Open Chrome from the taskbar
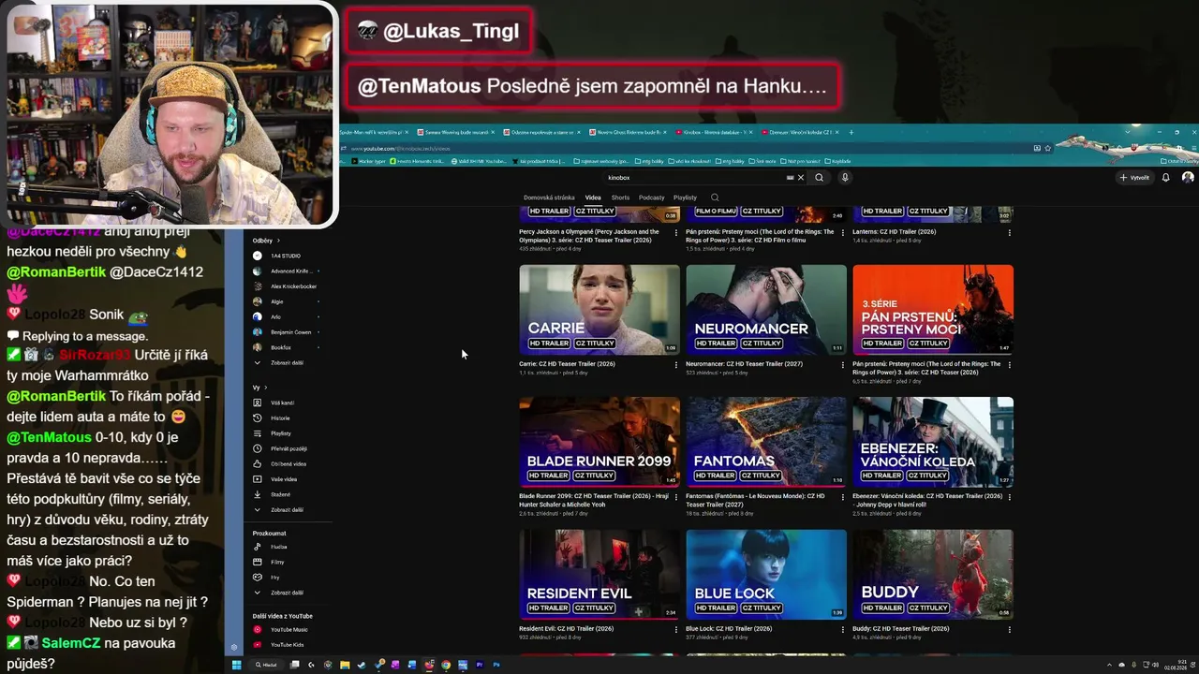This screenshot has width=1199, height=674. [x=446, y=665]
